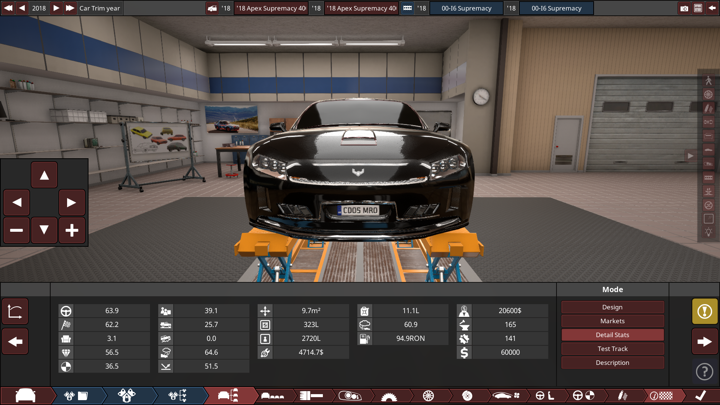Select the suspension tuning tab

click(x=622, y=395)
